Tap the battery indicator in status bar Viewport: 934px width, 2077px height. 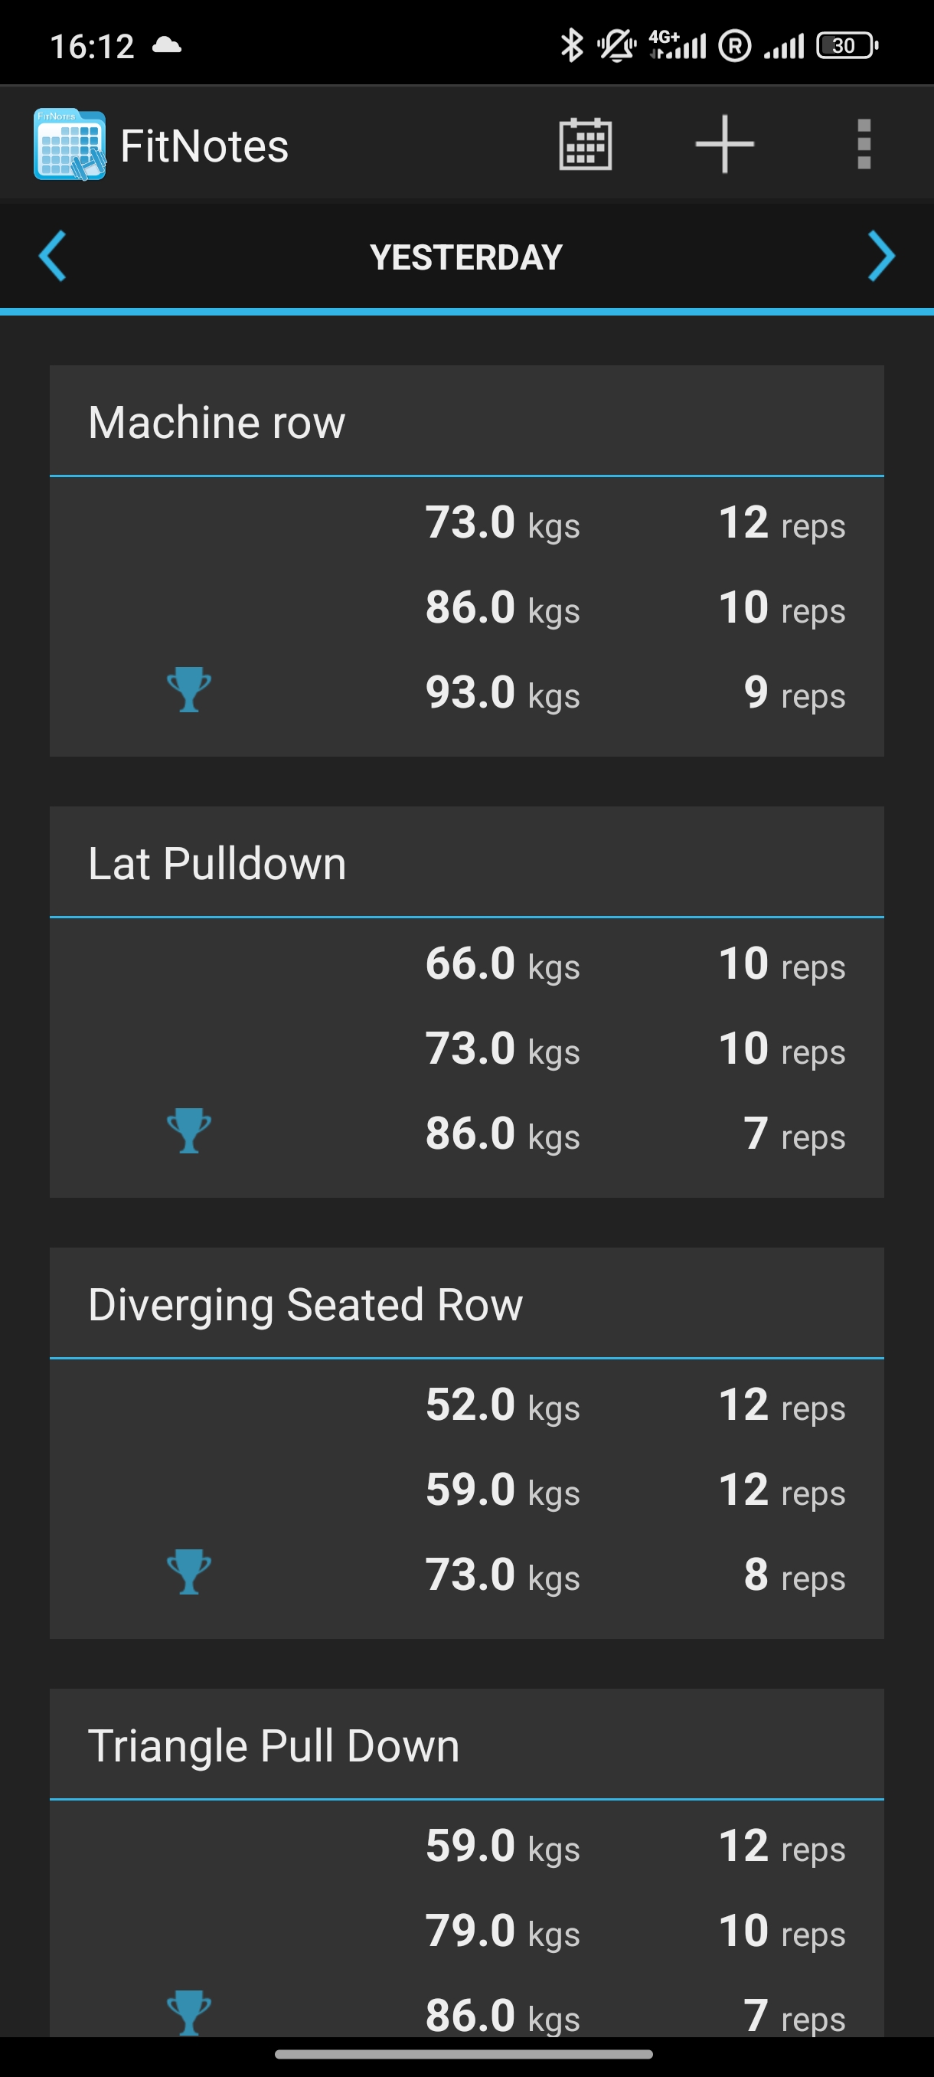pyautogui.click(x=846, y=45)
